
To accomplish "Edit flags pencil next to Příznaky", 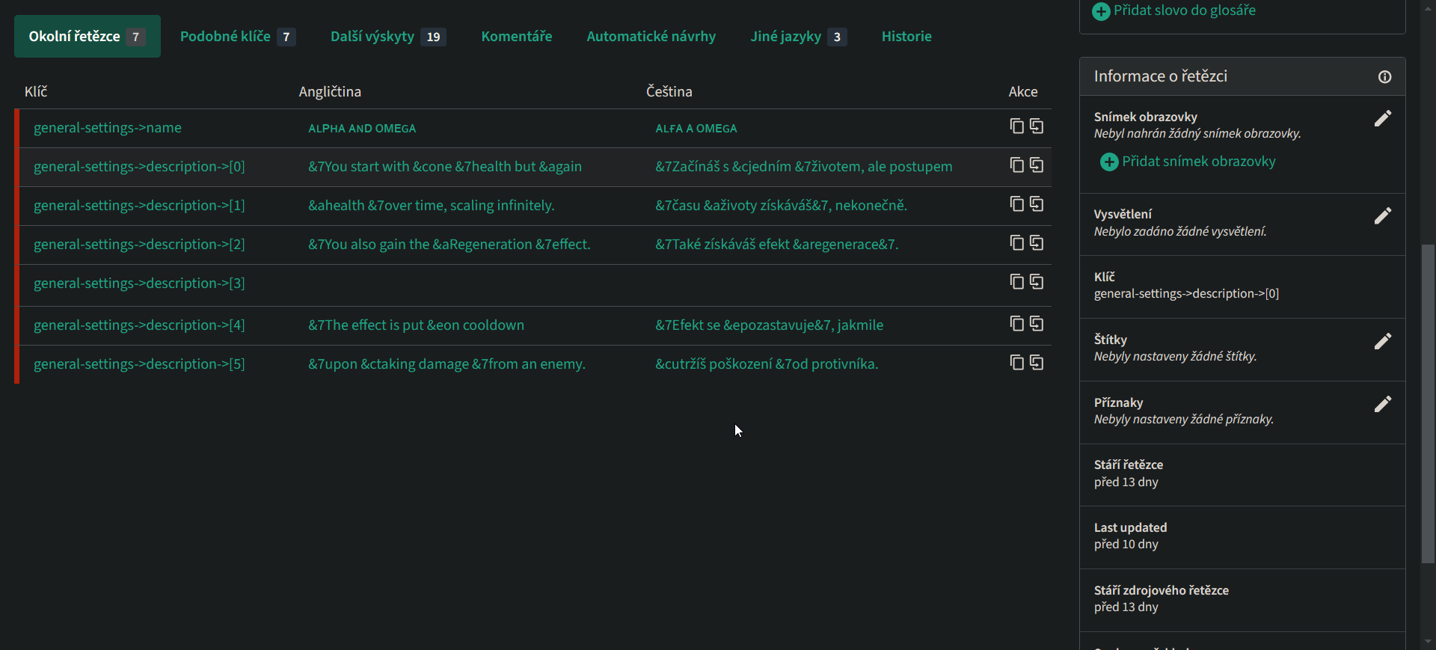I will [x=1383, y=404].
